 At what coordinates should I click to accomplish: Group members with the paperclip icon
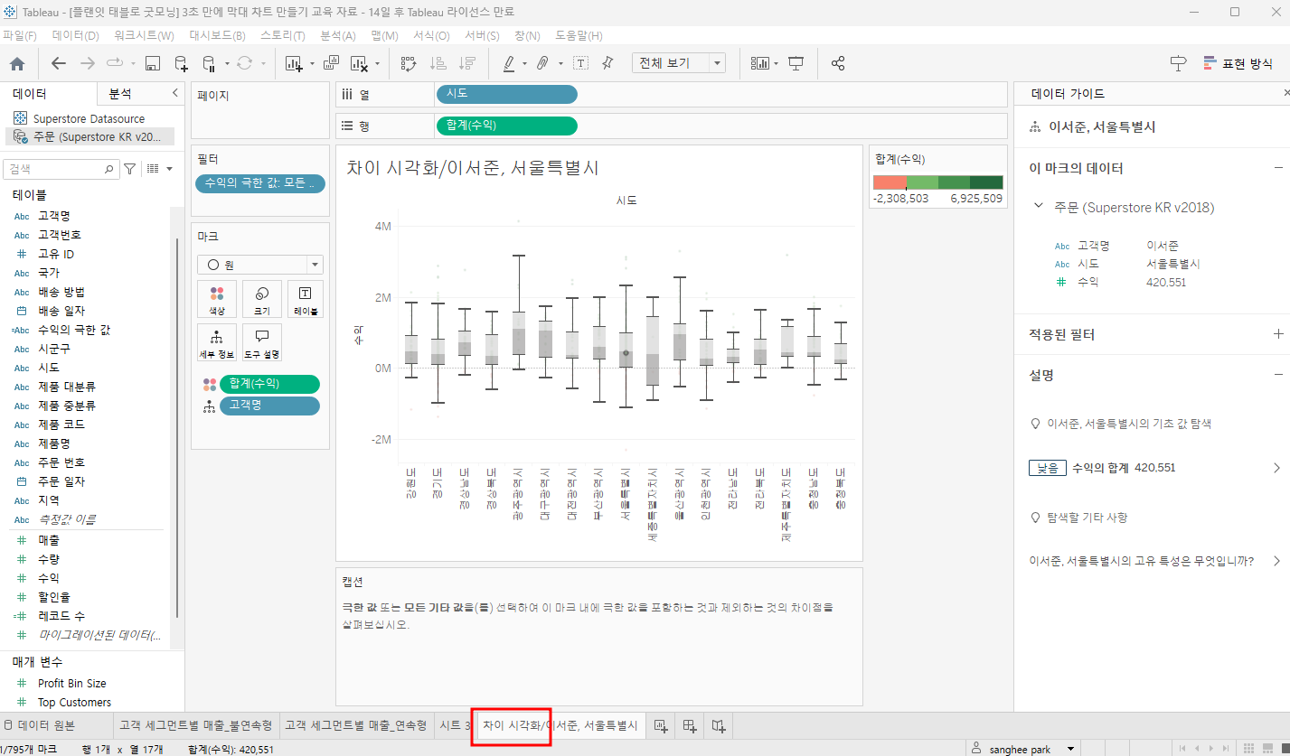tap(542, 63)
